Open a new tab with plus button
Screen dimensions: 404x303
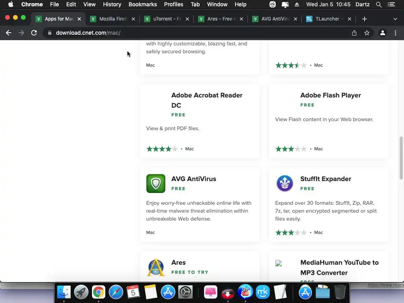click(364, 19)
